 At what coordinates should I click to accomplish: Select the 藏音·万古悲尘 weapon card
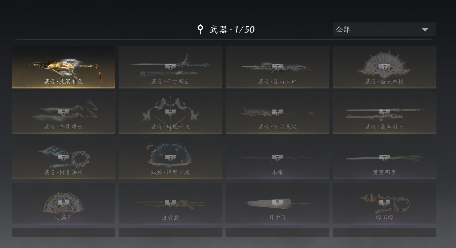click(278, 113)
